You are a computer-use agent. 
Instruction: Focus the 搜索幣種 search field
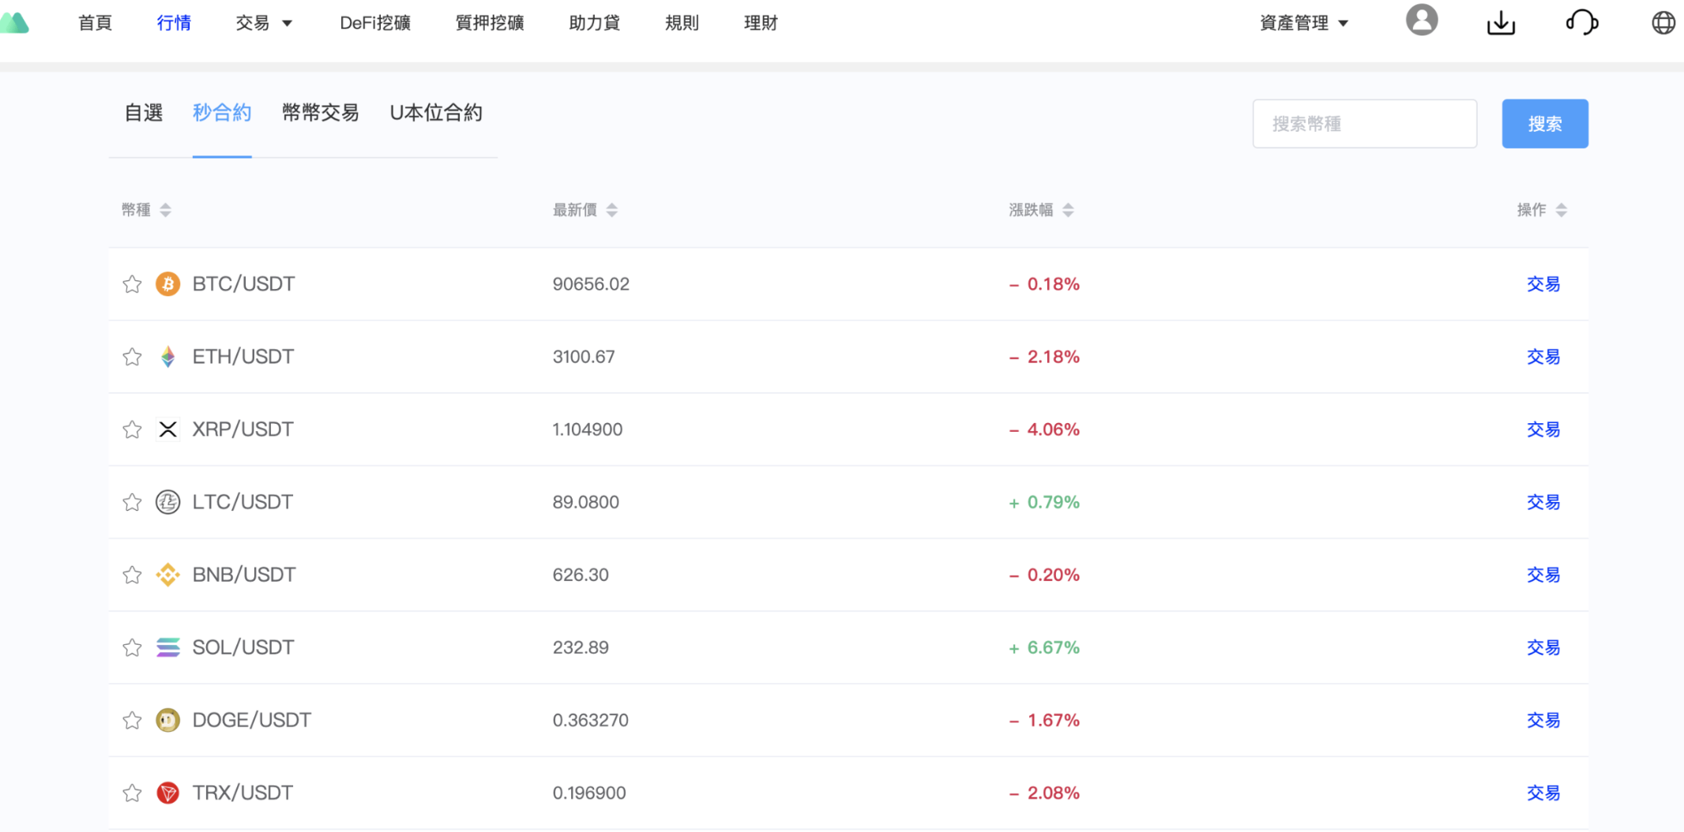pyautogui.click(x=1364, y=123)
